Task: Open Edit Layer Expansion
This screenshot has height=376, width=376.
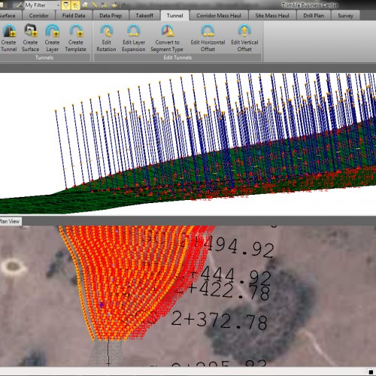Action: pyautogui.click(x=134, y=38)
